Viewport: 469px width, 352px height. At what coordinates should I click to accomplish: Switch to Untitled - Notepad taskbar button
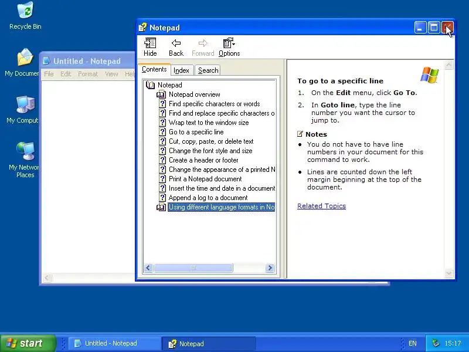pos(115,343)
